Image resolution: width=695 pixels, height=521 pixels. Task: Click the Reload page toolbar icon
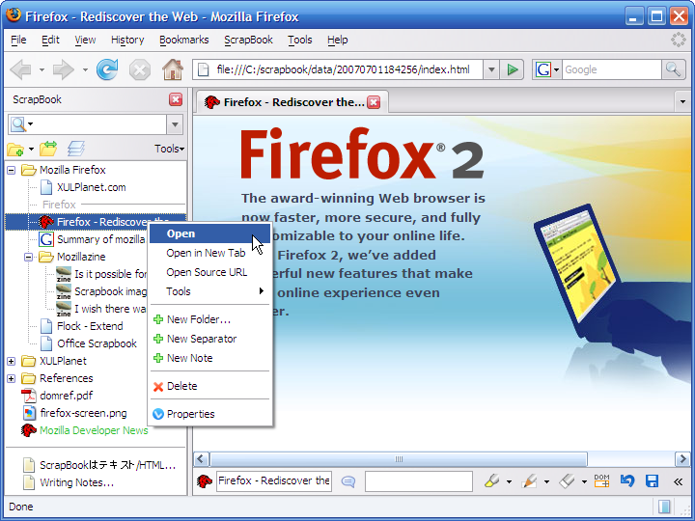click(x=107, y=69)
